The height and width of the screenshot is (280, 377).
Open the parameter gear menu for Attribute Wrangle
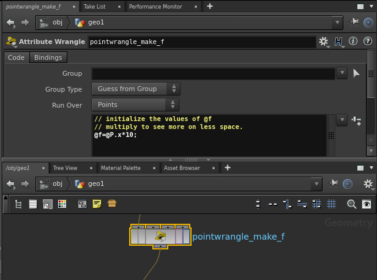tap(324, 42)
